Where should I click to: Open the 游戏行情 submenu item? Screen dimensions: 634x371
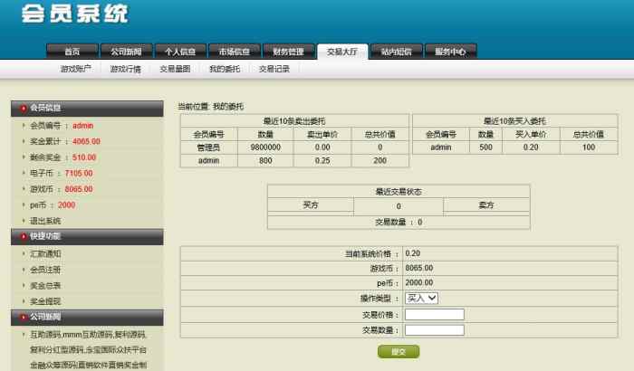(x=125, y=69)
